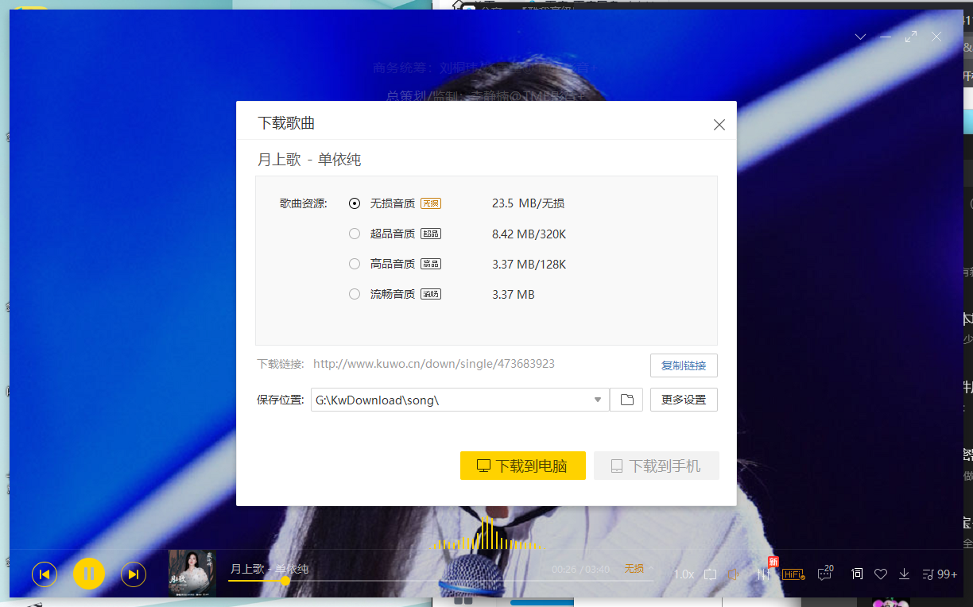The height and width of the screenshot is (607, 973).
Task: Open album cover thumbnail of 月上歌
Action: click(192, 574)
